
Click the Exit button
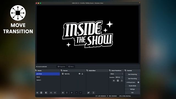pos(133,93)
